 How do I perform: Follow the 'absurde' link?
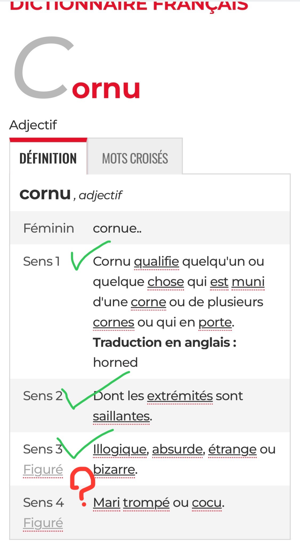tap(177, 449)
